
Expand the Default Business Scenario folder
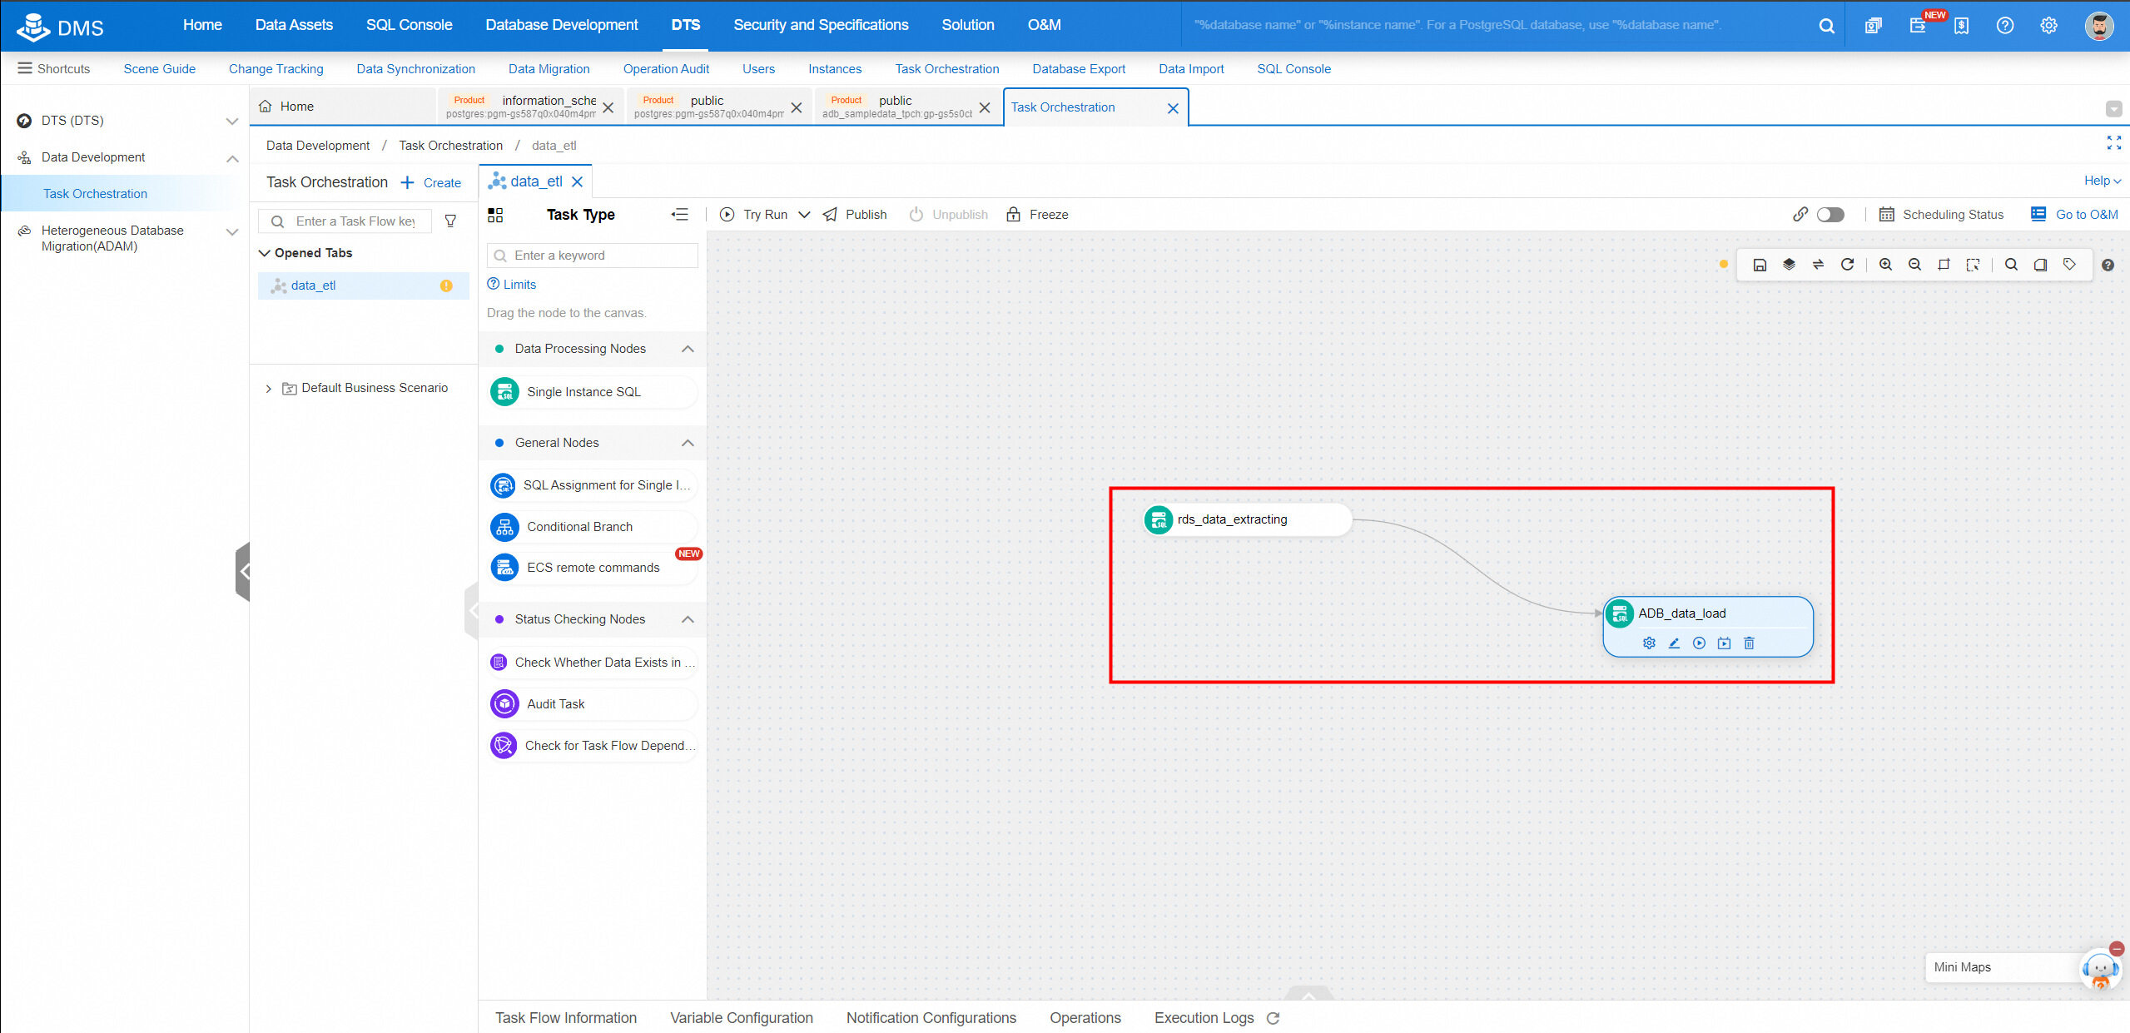[x=268, y=389]
